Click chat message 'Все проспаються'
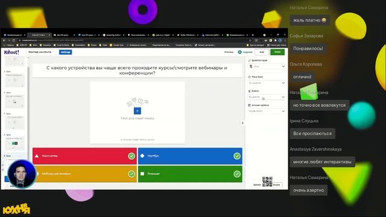The height and width of the screenshot is (217, 386). tap(312, 134)
